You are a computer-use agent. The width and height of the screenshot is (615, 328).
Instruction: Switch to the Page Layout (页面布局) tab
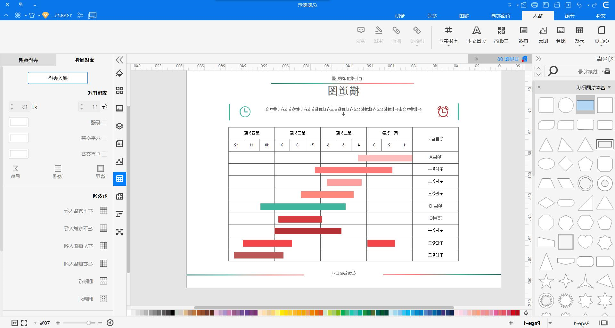(501, 16)
